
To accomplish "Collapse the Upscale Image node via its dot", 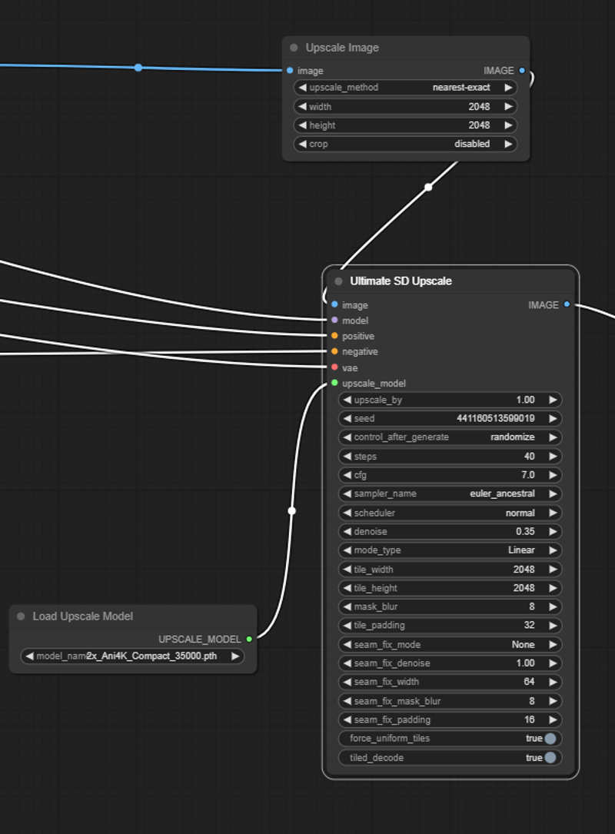I will pyautogui.click(x=294, y=48).
